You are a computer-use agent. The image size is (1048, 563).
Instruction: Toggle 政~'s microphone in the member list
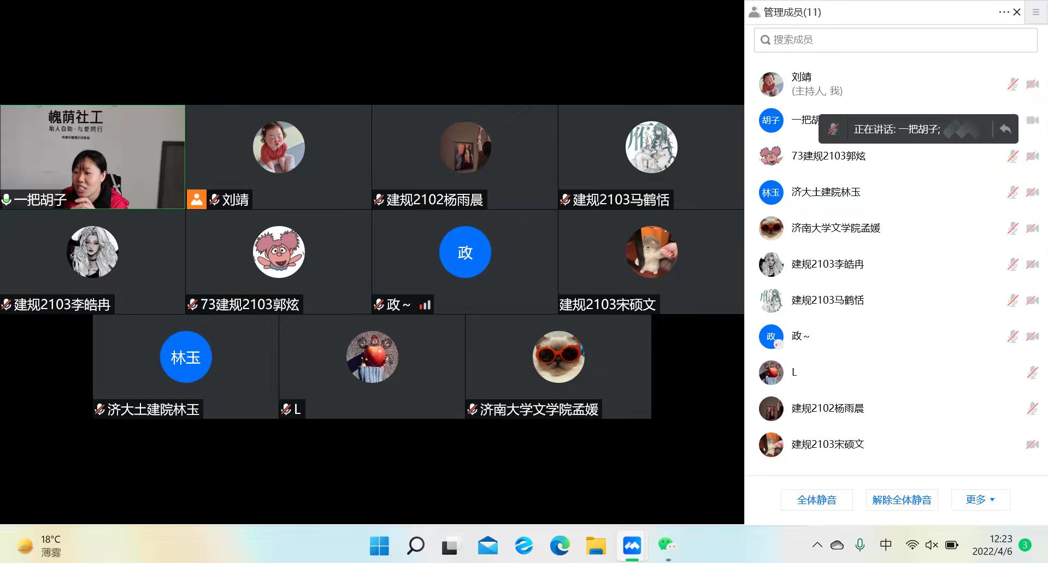(x=1012, y=336)
